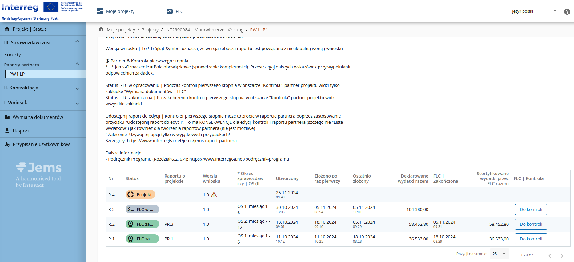Open Korekty in the sidebar
Image resolution: width=574 pixels, height=262 pixels.
[13, 55]
